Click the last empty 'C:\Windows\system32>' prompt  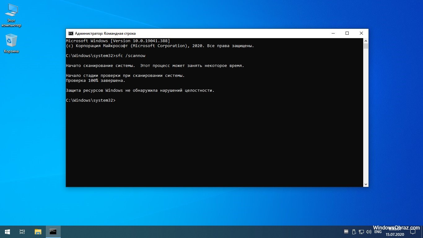(91, 100)
